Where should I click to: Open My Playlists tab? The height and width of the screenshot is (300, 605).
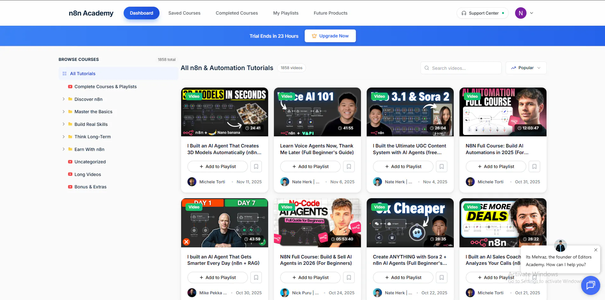pos(286,13)
